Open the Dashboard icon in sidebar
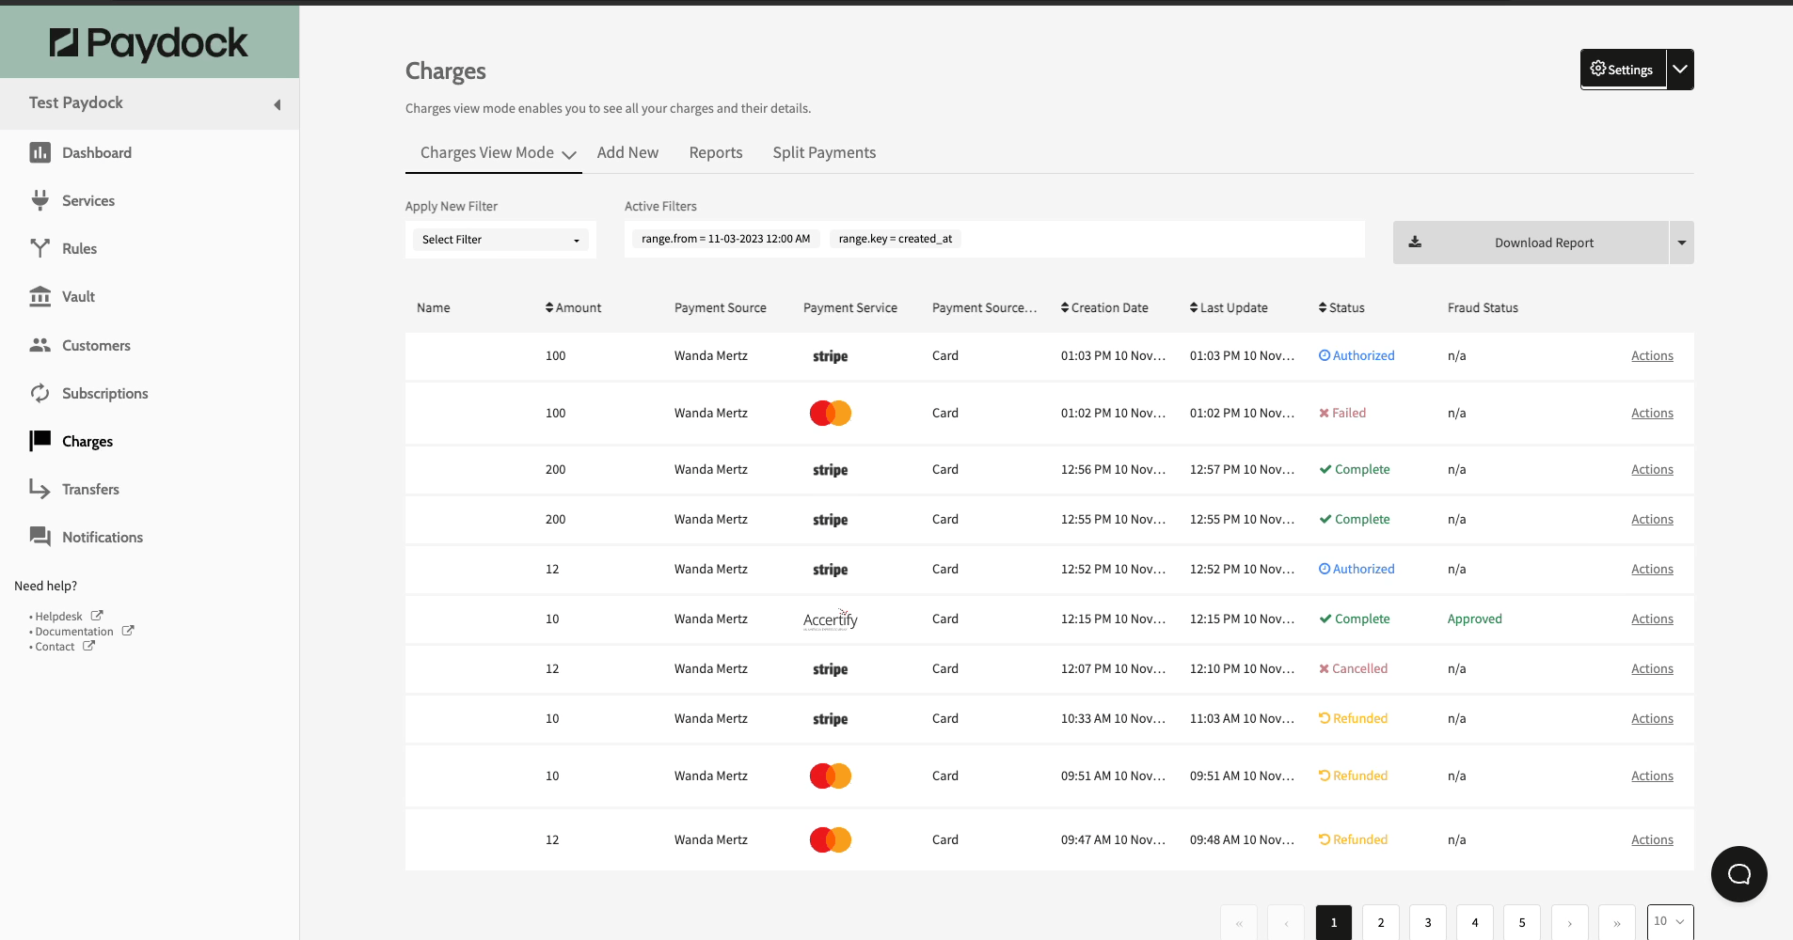1793x940 pixels. 40,152
